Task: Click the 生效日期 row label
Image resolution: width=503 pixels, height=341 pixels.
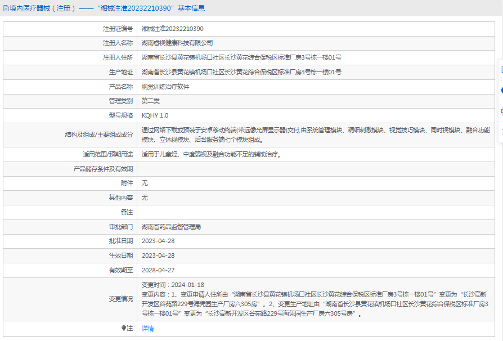Action: coord(121,255)
